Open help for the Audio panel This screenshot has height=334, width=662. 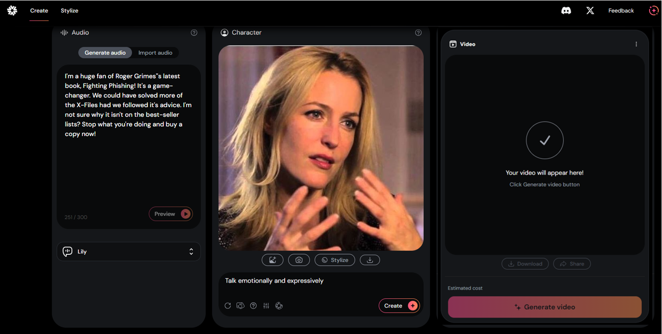tap(194, 32)
